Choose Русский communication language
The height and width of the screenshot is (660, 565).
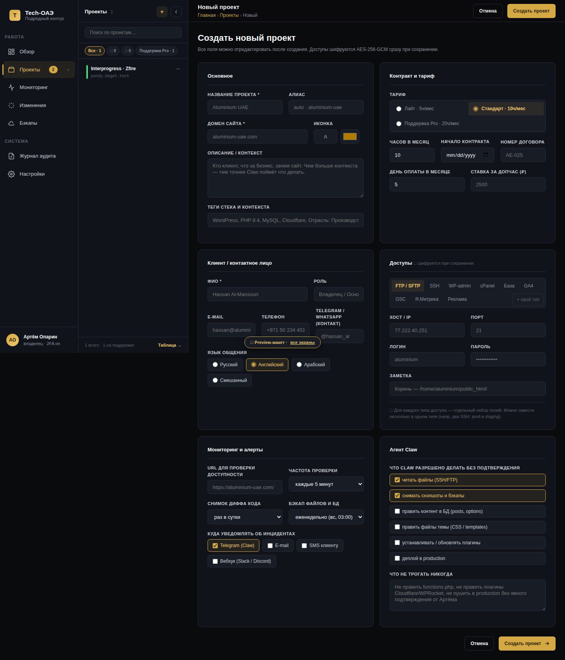[x=225, y=365]
